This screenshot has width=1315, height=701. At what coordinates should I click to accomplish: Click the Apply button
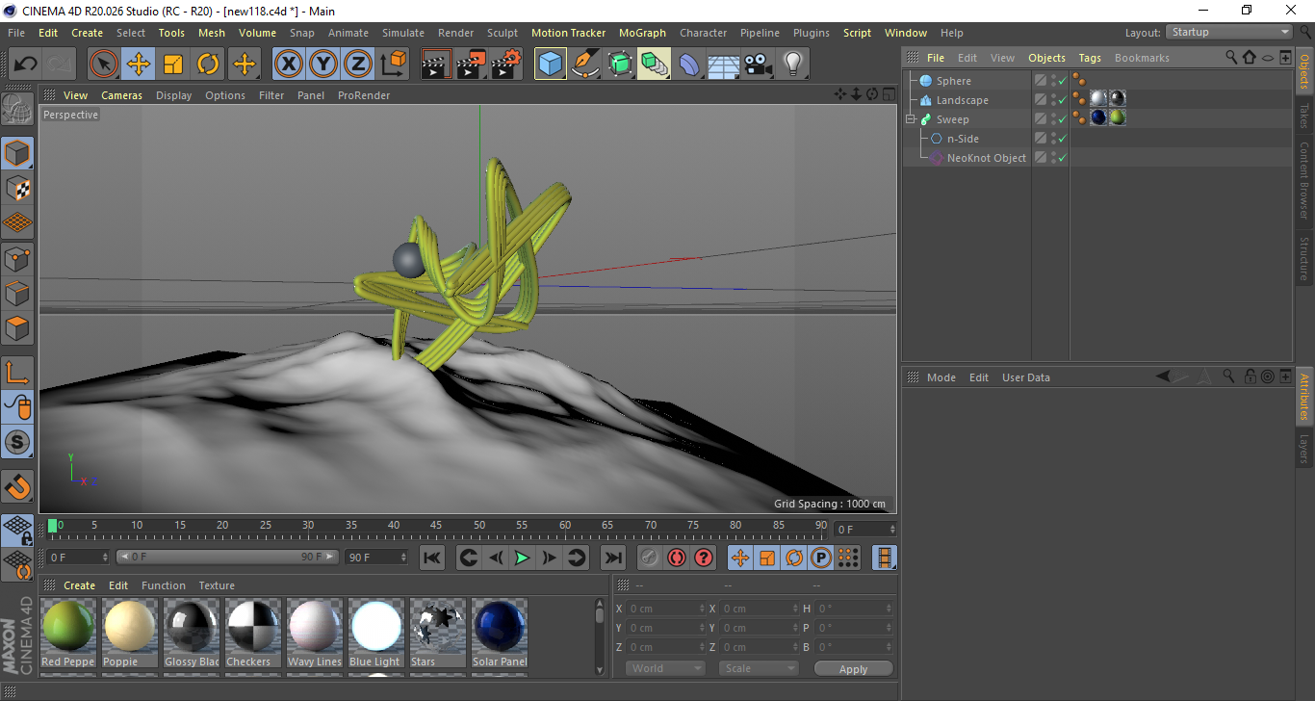[853, 668]
